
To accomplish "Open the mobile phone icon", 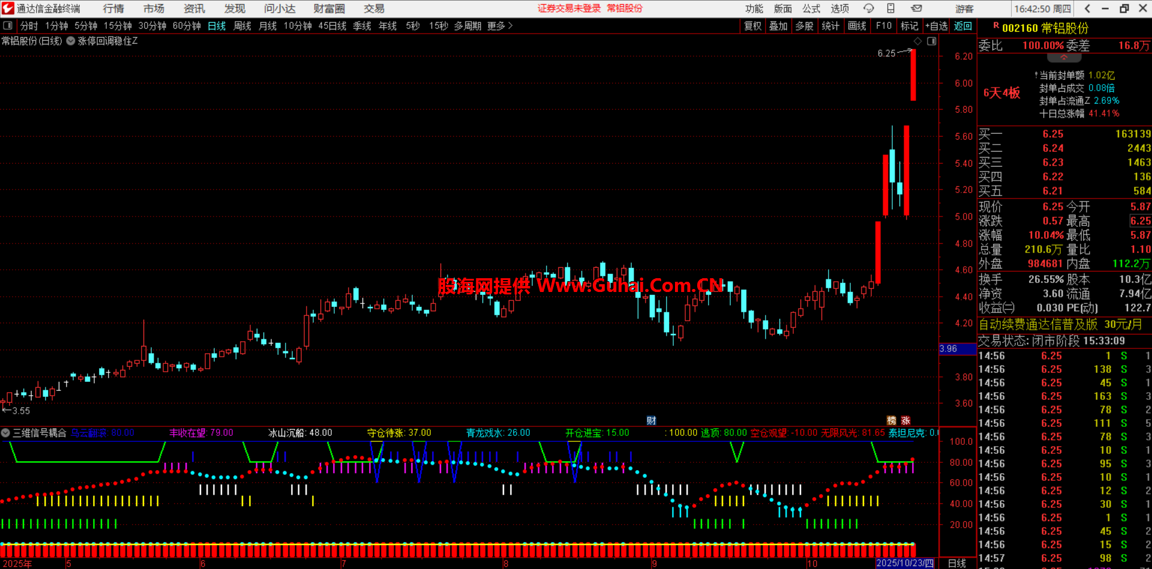I will [891, 8].
